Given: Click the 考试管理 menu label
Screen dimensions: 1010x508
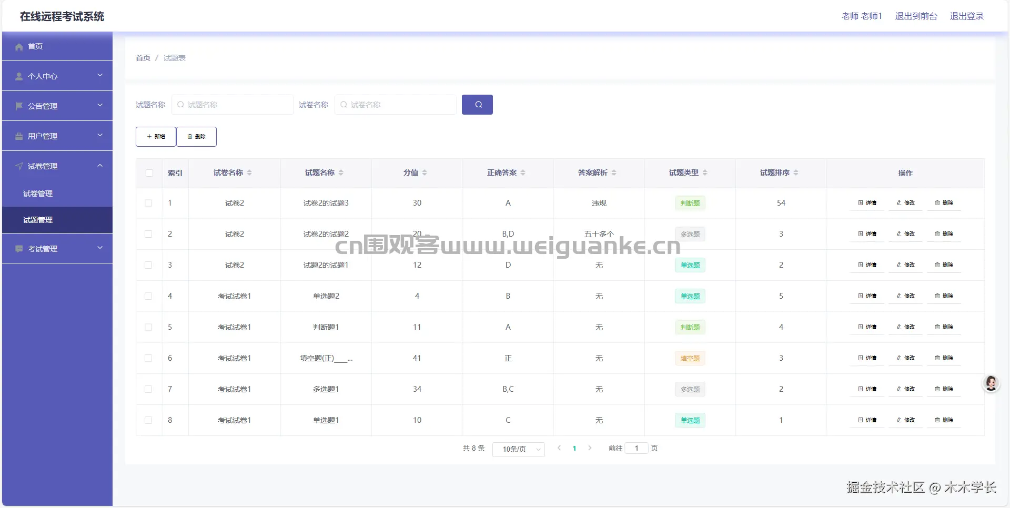Looking at the screenshot, I should (43, 249).
